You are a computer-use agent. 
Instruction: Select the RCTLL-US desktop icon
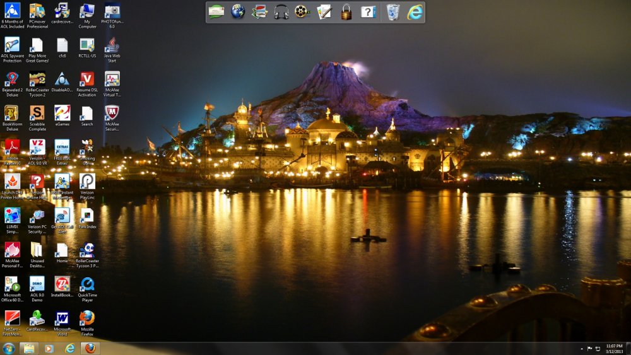tap(87, 48)
